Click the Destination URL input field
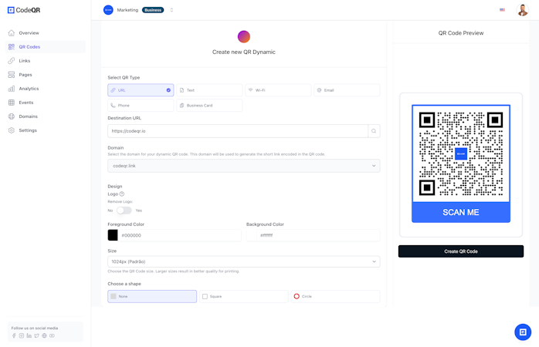The width and height of the screenshot is (539, 347). coord(238,131)
